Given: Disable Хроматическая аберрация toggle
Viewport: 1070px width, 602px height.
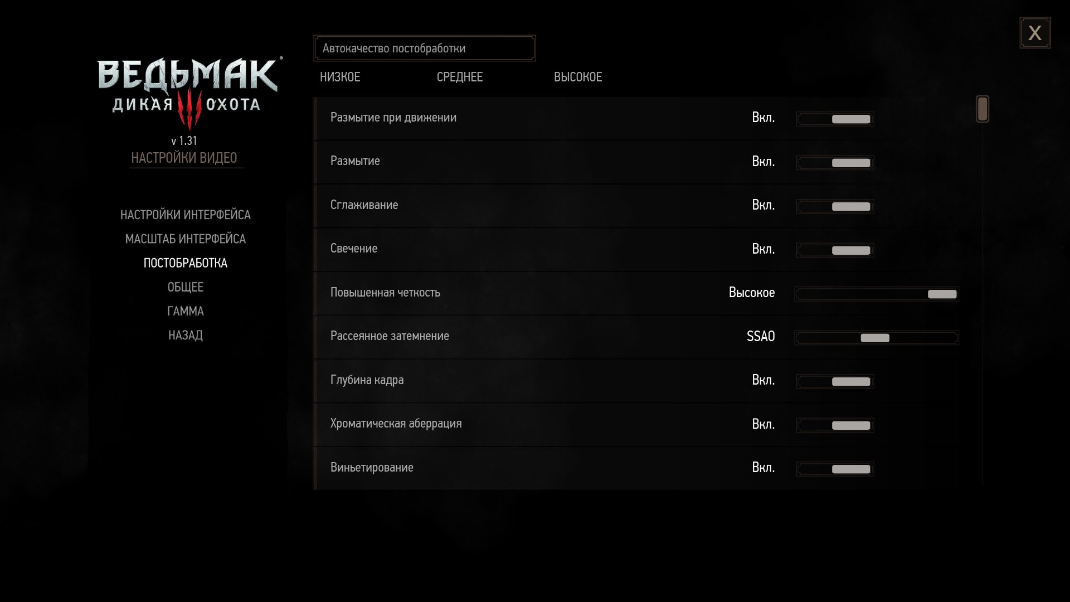Looking at the screenshot, I should 835,425.
